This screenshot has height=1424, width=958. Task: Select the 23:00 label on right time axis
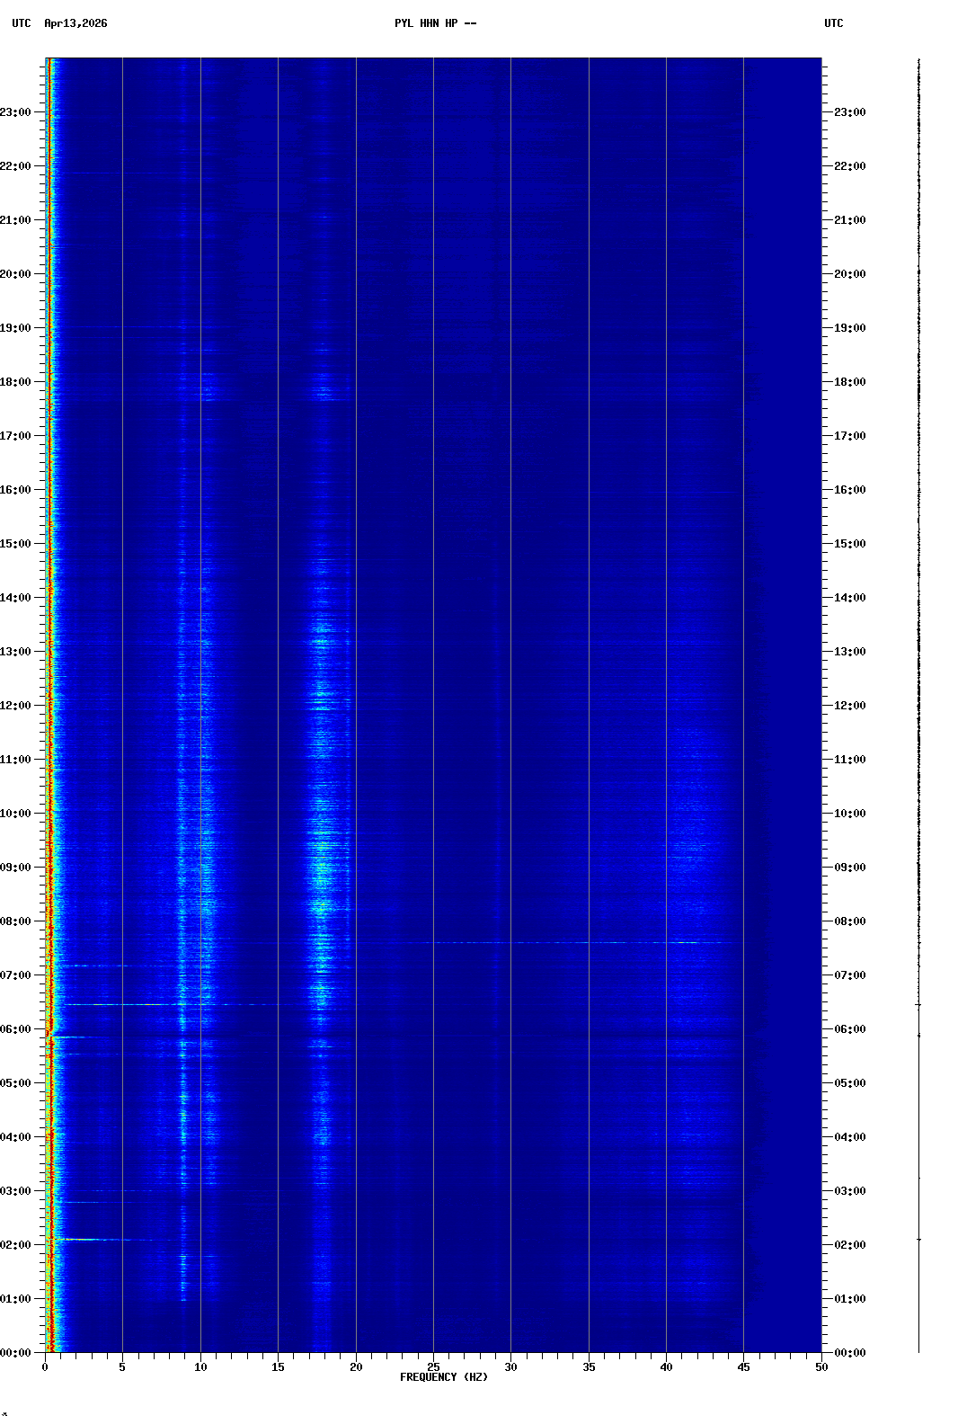pyautogui.click(x=849, y=112)
